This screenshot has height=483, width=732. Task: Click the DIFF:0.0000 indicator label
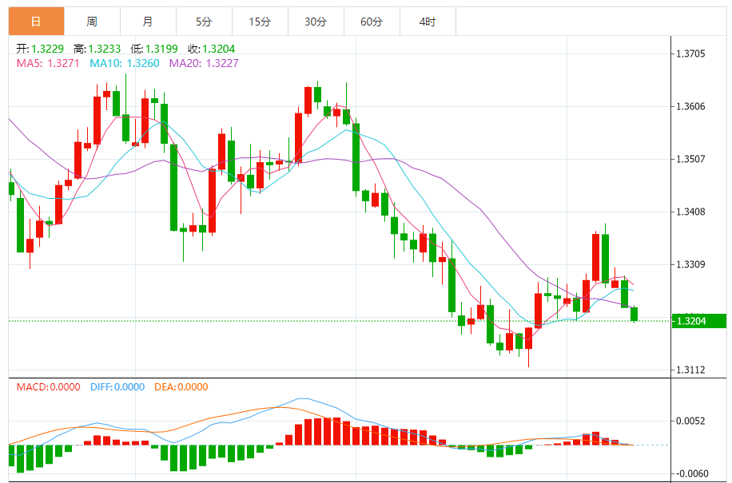pyautogui.click(x=117, y=387)
